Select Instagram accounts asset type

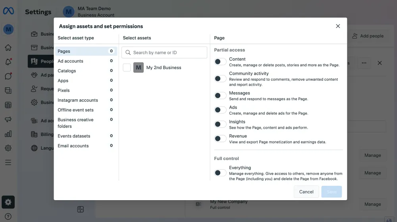coord(77,100)
